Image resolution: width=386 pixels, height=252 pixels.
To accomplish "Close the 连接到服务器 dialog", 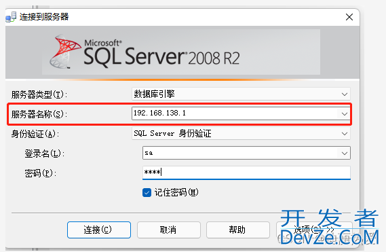I will (x=349, y=17).
